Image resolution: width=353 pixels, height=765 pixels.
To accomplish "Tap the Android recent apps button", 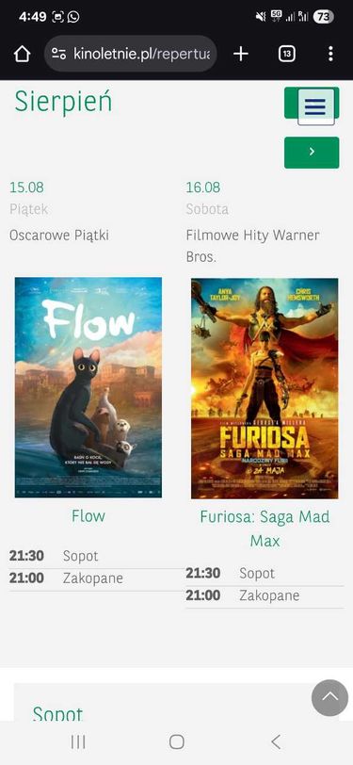I will point(78,742).
